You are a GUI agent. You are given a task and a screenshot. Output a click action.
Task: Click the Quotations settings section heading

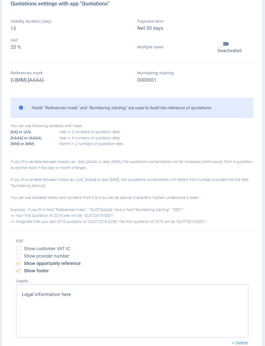click(60, 4)
